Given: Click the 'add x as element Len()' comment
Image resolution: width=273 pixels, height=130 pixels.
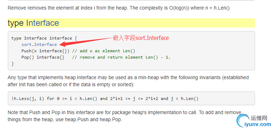Looking at the screenshot, I should tap(104, 51).
